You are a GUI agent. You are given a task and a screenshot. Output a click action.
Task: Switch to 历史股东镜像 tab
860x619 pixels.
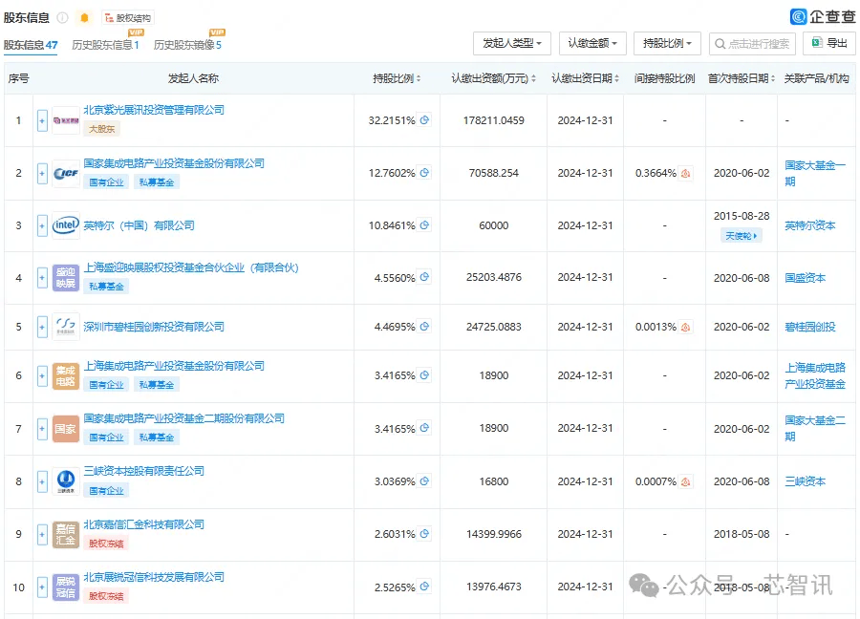pos(187,45)
